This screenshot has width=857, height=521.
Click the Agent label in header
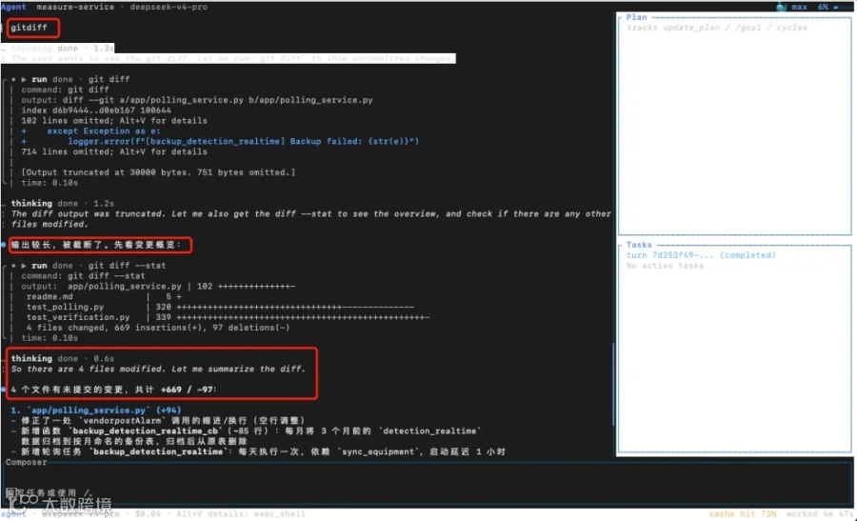pyautogui.click(x=13, y=7)
